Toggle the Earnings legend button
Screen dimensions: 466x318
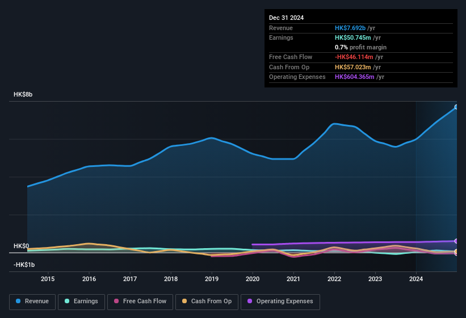point(81,302)
